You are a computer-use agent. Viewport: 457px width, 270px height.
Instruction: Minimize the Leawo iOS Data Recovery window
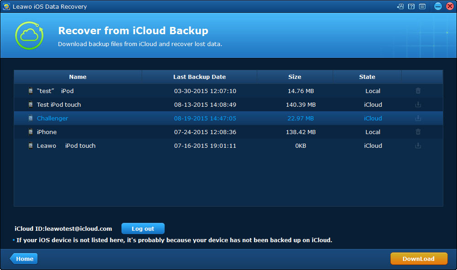pos(438,6)
